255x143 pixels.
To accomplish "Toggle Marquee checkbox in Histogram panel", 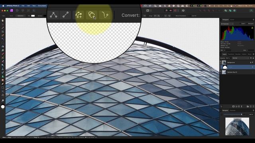I will (x=247, y=24).
